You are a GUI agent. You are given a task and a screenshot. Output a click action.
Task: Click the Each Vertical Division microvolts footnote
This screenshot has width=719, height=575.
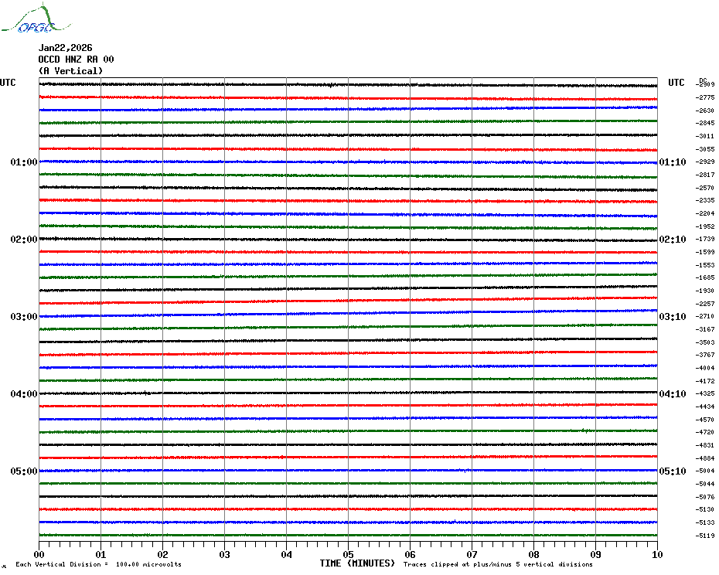(x=98, y=565)
